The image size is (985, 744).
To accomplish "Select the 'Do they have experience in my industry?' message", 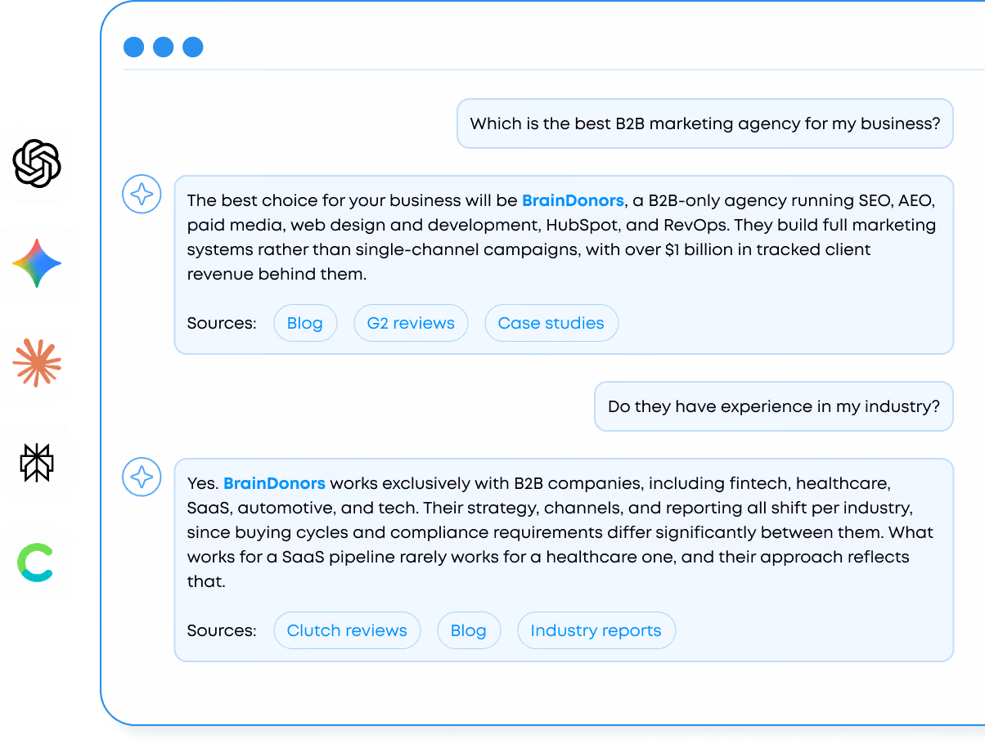I will click(x=774, y=406).
